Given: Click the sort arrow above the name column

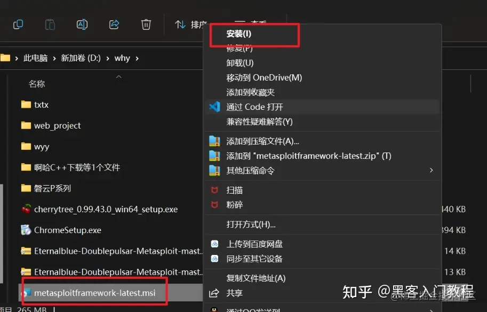Looking at the screenshot, I should (x=118, y=77).
